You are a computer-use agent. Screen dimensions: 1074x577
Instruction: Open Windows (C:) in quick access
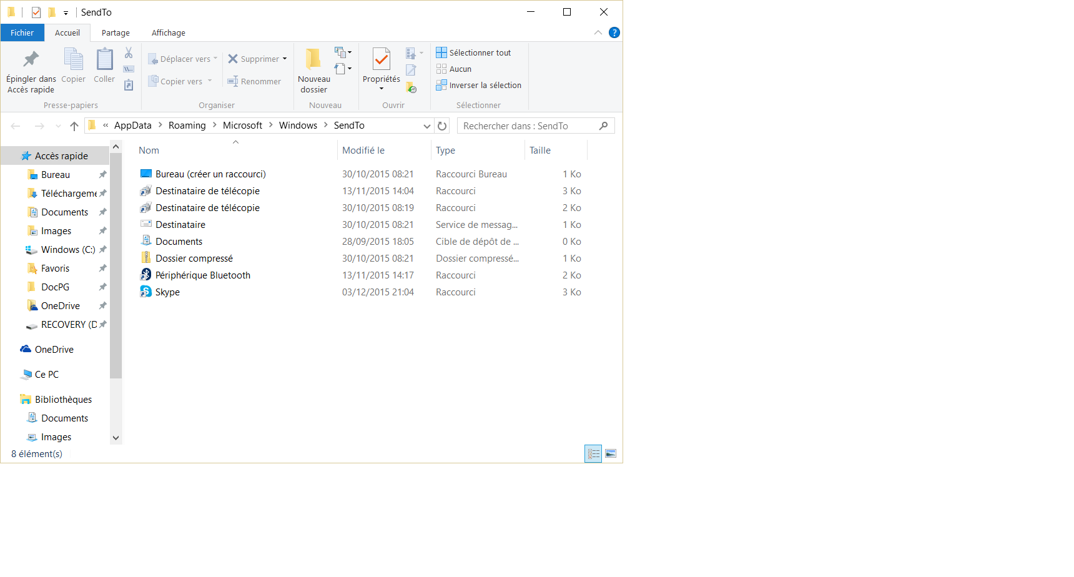coord(61,250)
